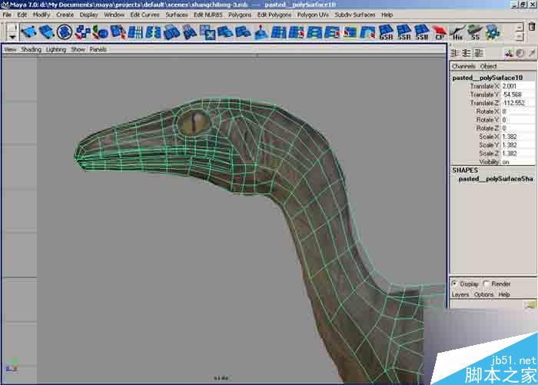Open the viewport Shading menu
The image size is (538, 385).
pos(31,49)
